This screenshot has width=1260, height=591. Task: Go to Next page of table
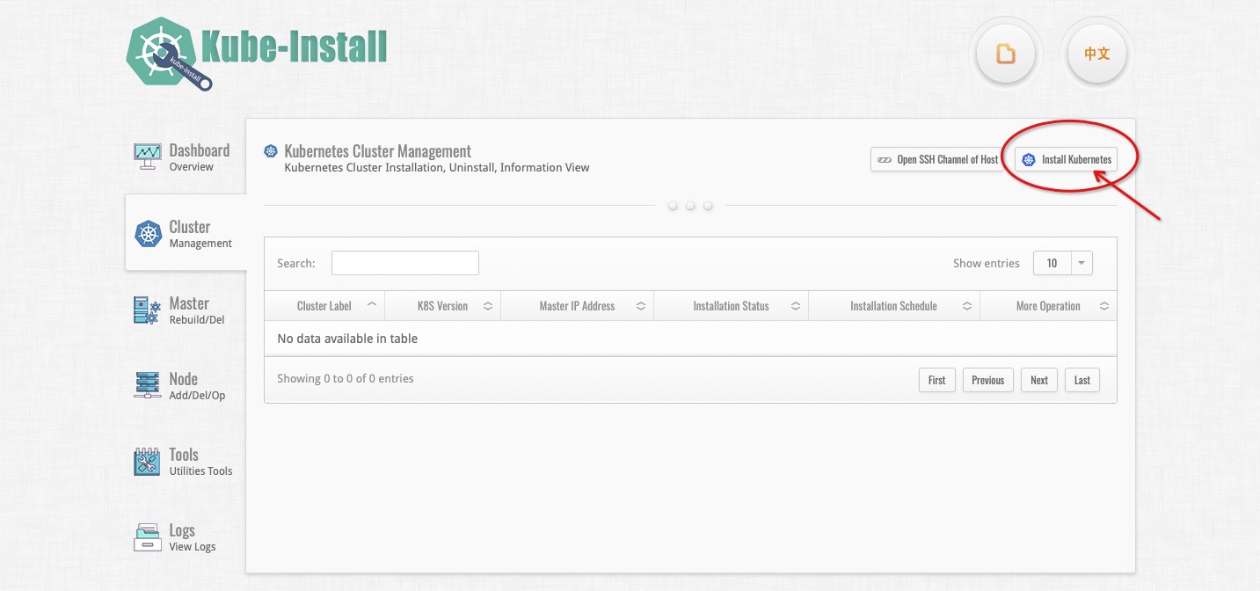coord(1039,380)
